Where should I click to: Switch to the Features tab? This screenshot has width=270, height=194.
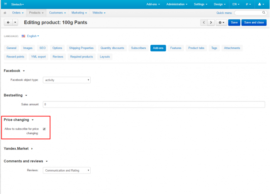coord(176,48)
